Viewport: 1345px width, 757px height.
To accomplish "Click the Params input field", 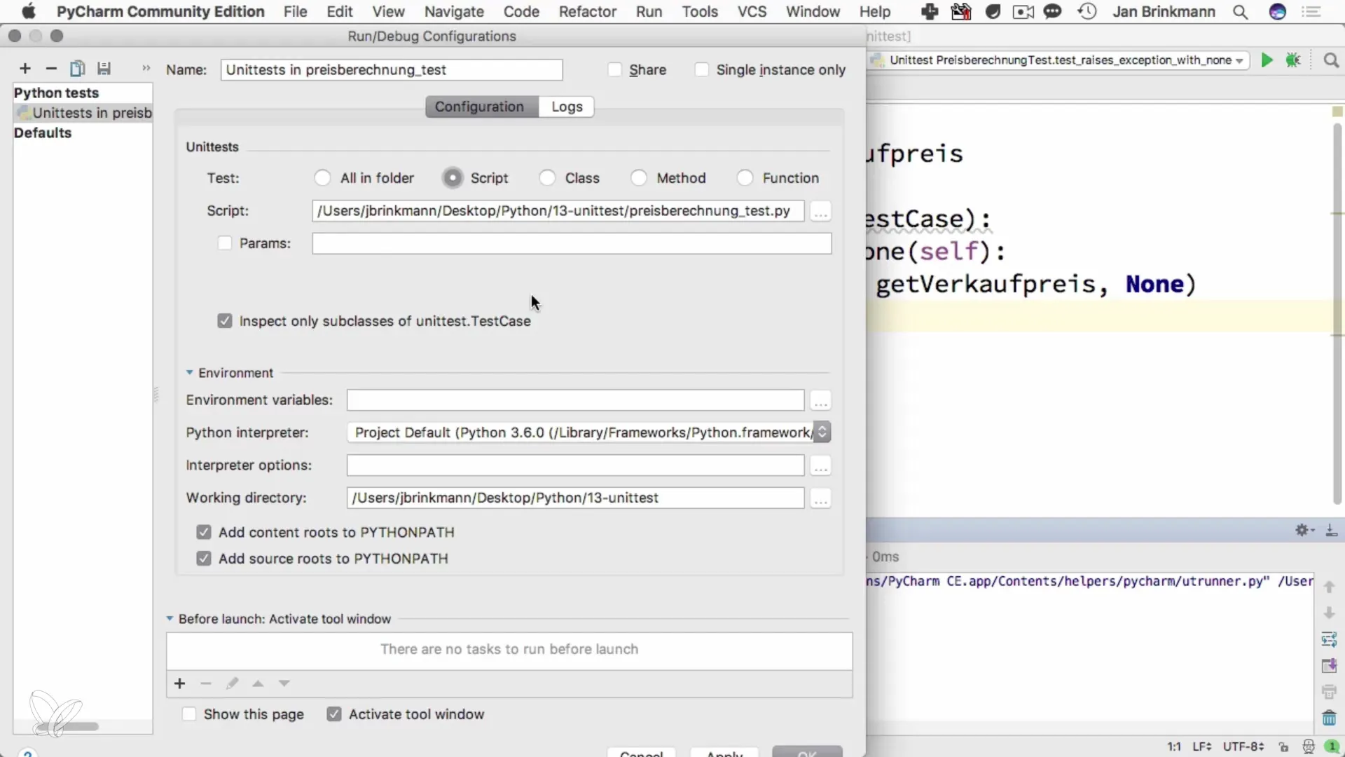I will (x=572, y=243).
